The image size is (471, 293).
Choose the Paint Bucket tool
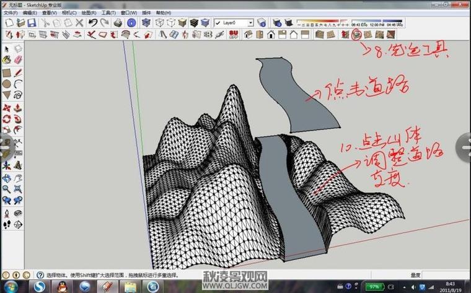7,60
